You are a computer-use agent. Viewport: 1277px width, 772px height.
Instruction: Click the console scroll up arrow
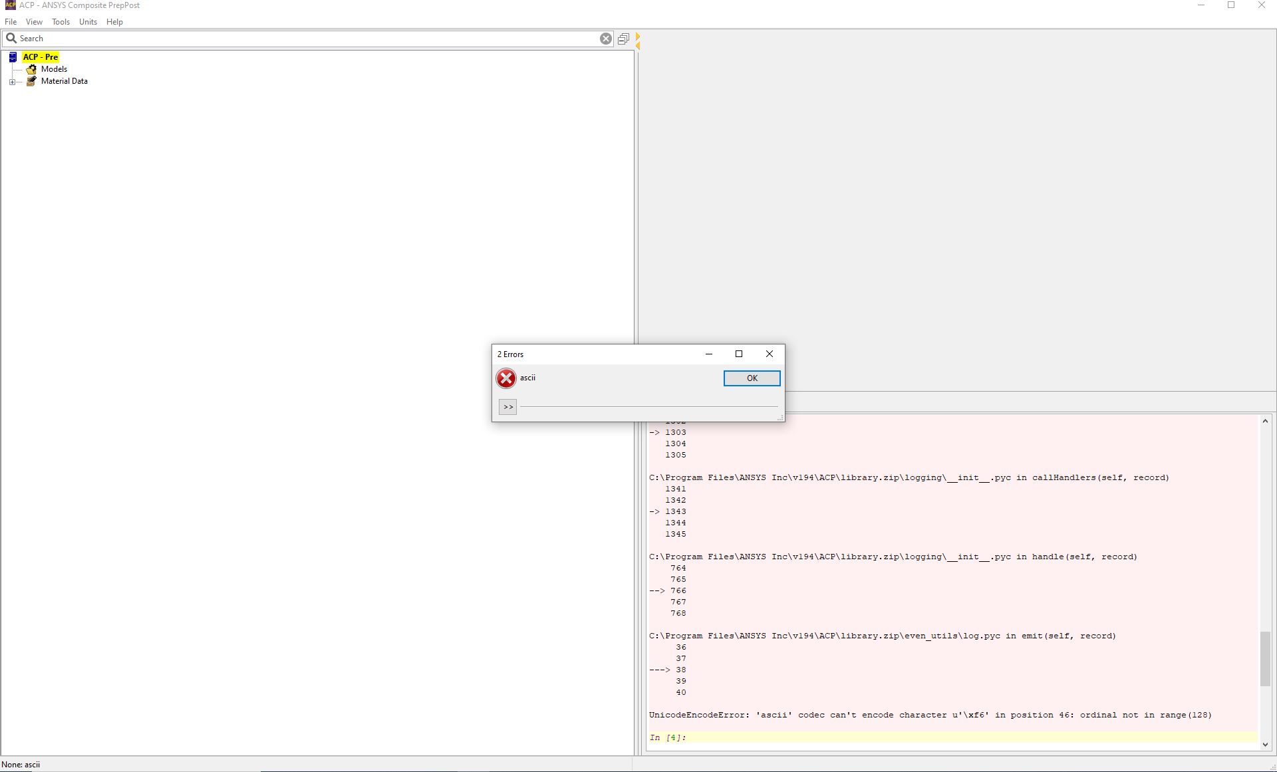point(1265,421)
